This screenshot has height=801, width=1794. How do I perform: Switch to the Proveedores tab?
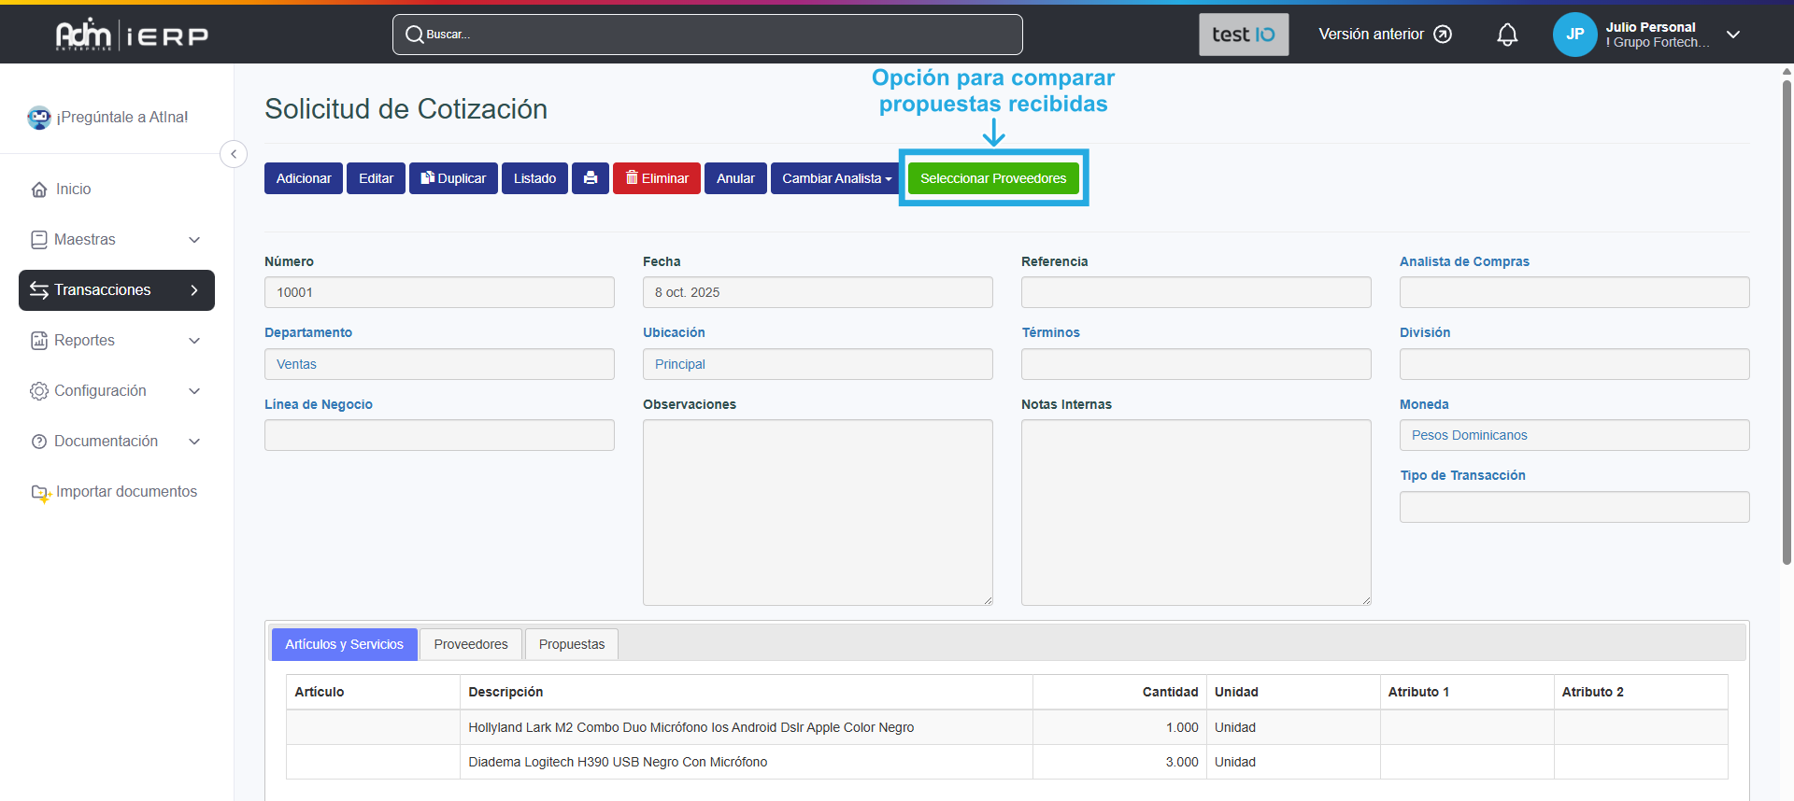471,644
